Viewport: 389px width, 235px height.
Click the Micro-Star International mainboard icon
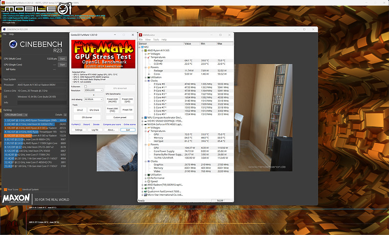(146, 195)
